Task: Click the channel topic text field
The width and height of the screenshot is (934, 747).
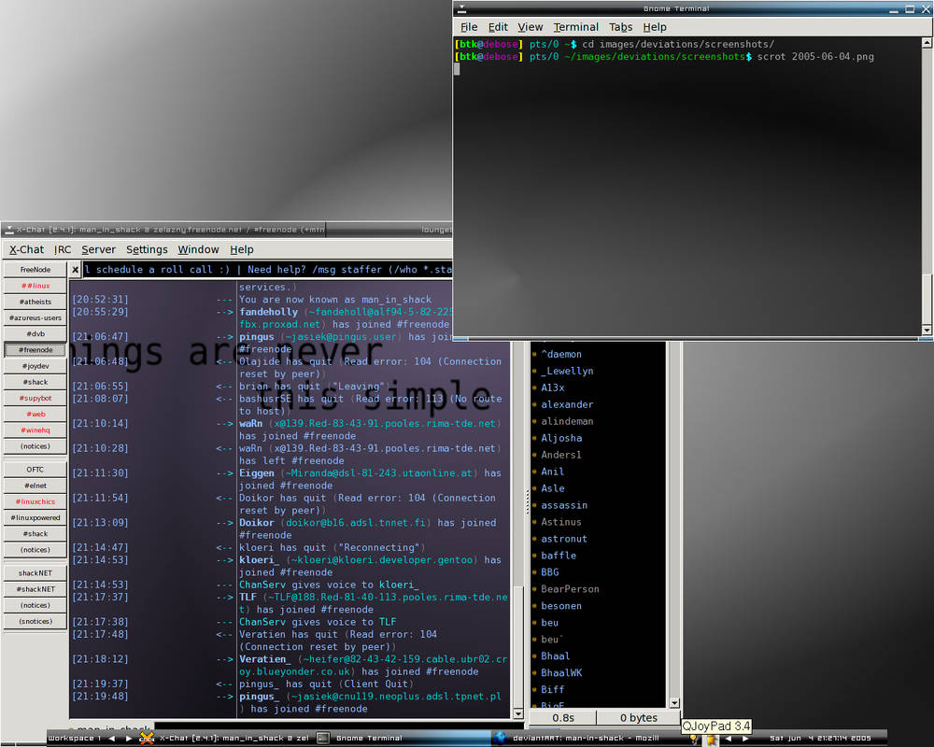Action: click(x=267, y=270)
